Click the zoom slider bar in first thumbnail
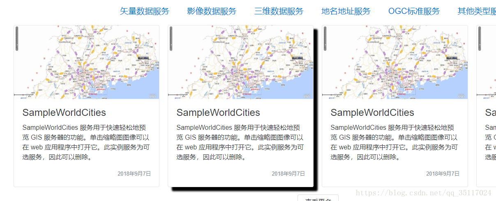 point(17,39)
